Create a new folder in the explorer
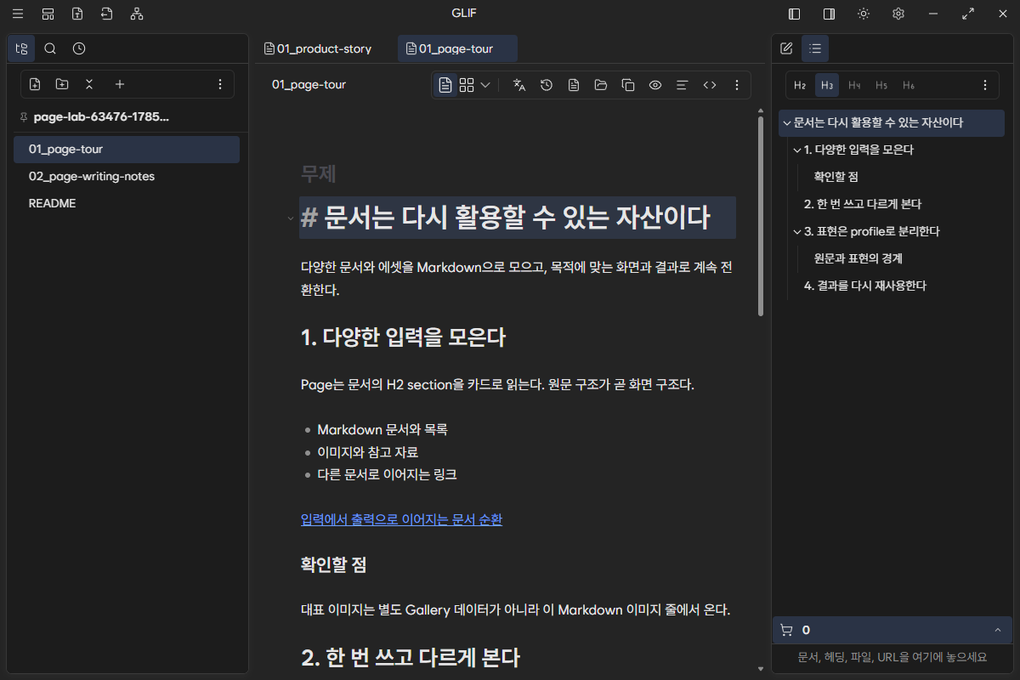The width and height of the screenshot is (1020, 680). [x=62, y=84]
